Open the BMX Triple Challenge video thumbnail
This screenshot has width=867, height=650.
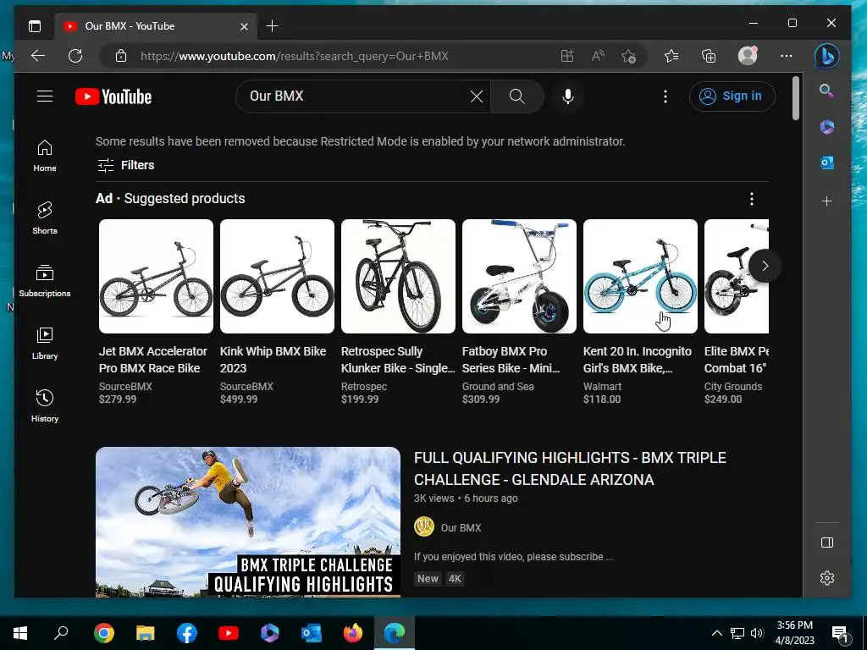(248, 521)
